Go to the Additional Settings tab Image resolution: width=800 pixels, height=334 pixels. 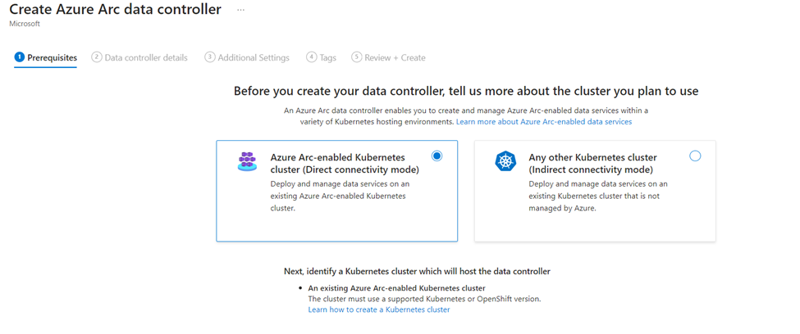[x=248, y=58]
